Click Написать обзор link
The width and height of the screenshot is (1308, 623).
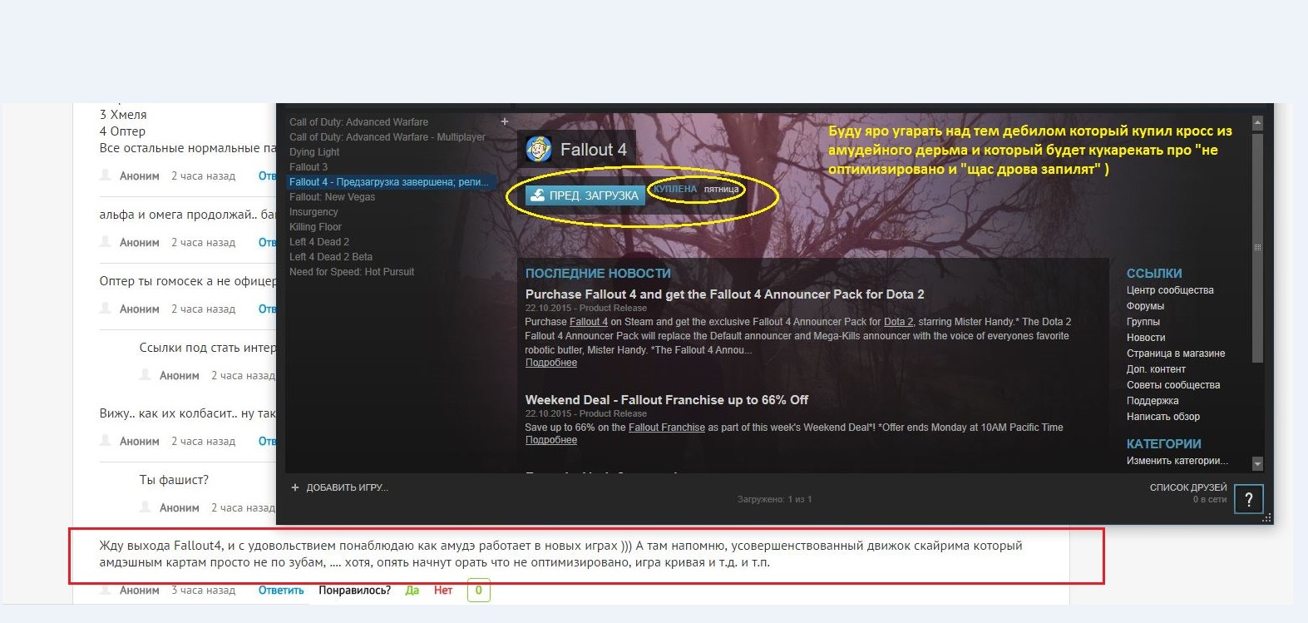click(1162, 417)
